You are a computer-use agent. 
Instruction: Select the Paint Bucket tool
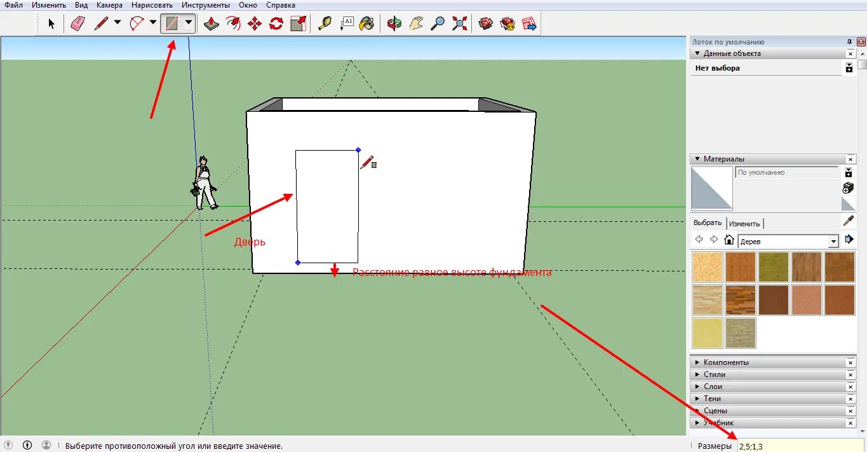pos(367,24)
